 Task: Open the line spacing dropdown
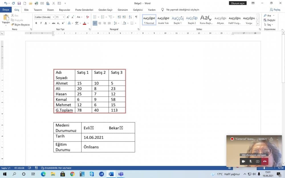pos(116,23)
